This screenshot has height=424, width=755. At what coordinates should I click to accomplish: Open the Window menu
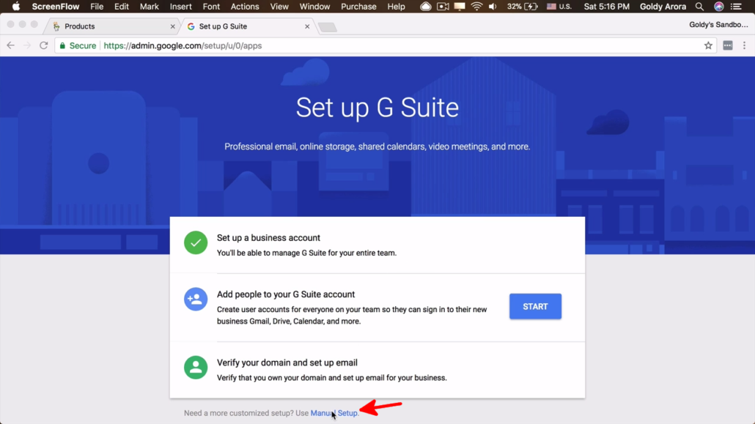coord(314,7)
